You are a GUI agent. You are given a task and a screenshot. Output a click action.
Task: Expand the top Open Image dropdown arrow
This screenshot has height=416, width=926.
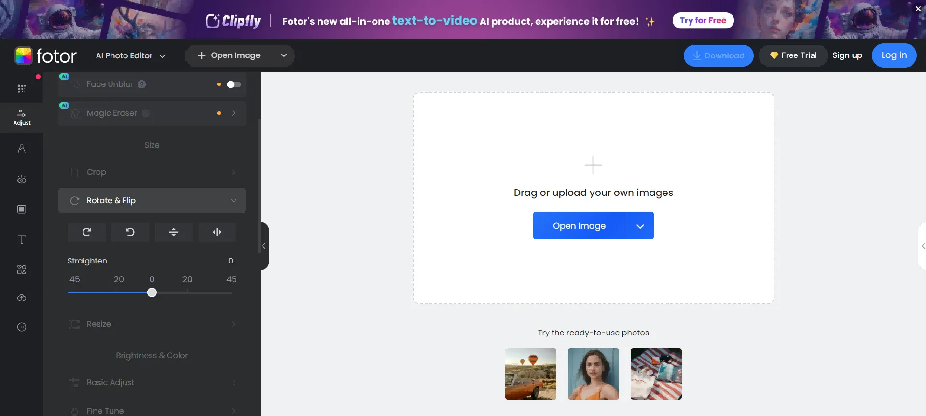284,55
